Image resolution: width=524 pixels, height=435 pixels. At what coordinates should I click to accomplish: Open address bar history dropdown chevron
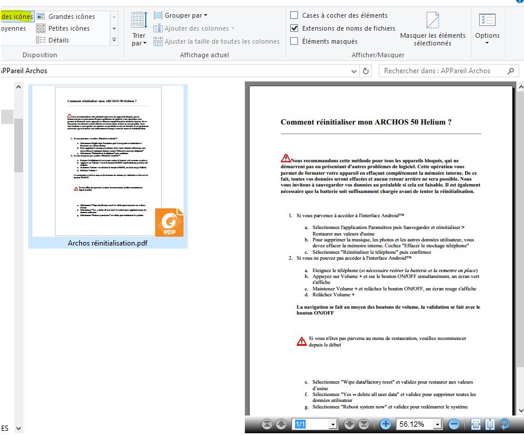(x=354, y=71)
